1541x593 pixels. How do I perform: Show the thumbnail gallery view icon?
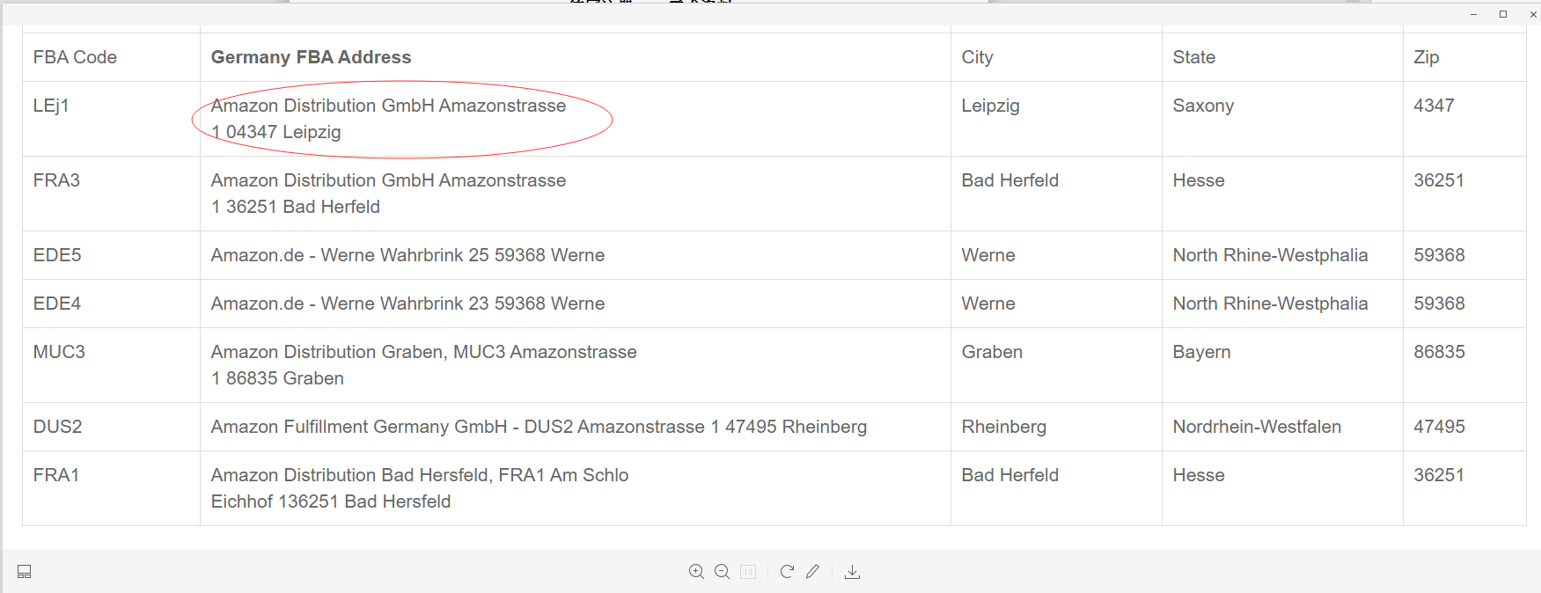[x=25, y=572]
